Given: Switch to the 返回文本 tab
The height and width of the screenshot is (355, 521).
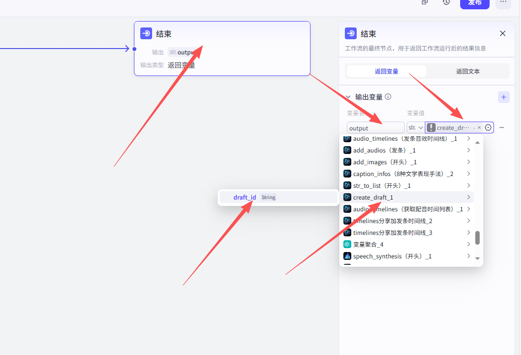Looking at the screenshot, I should point(468,71).
